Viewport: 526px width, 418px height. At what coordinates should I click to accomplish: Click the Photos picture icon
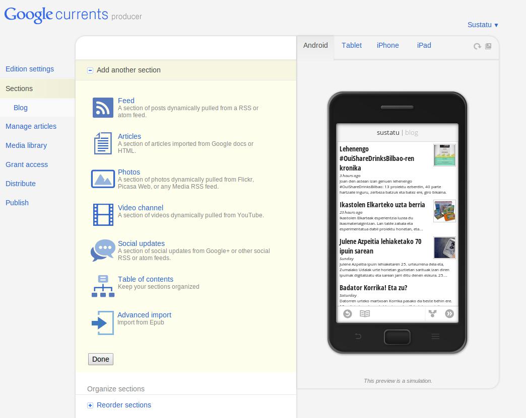click(x=103, y=179)
